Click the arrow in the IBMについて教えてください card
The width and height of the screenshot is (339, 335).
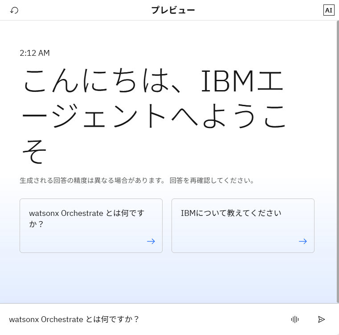(x=303, y=241)
